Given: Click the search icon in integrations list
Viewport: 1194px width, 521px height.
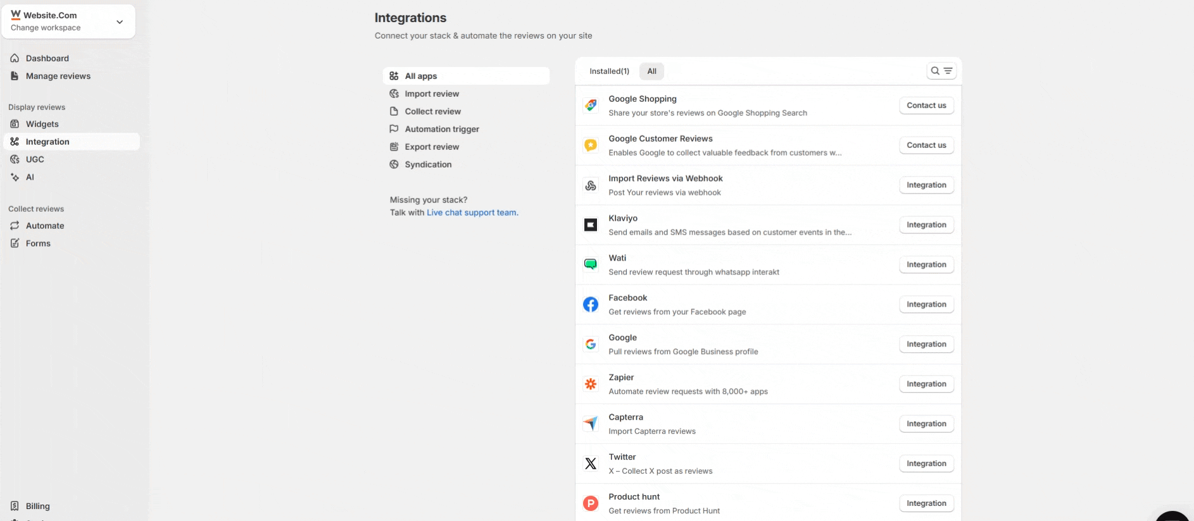Looking at the screenshot, I should tap(934, 71).
